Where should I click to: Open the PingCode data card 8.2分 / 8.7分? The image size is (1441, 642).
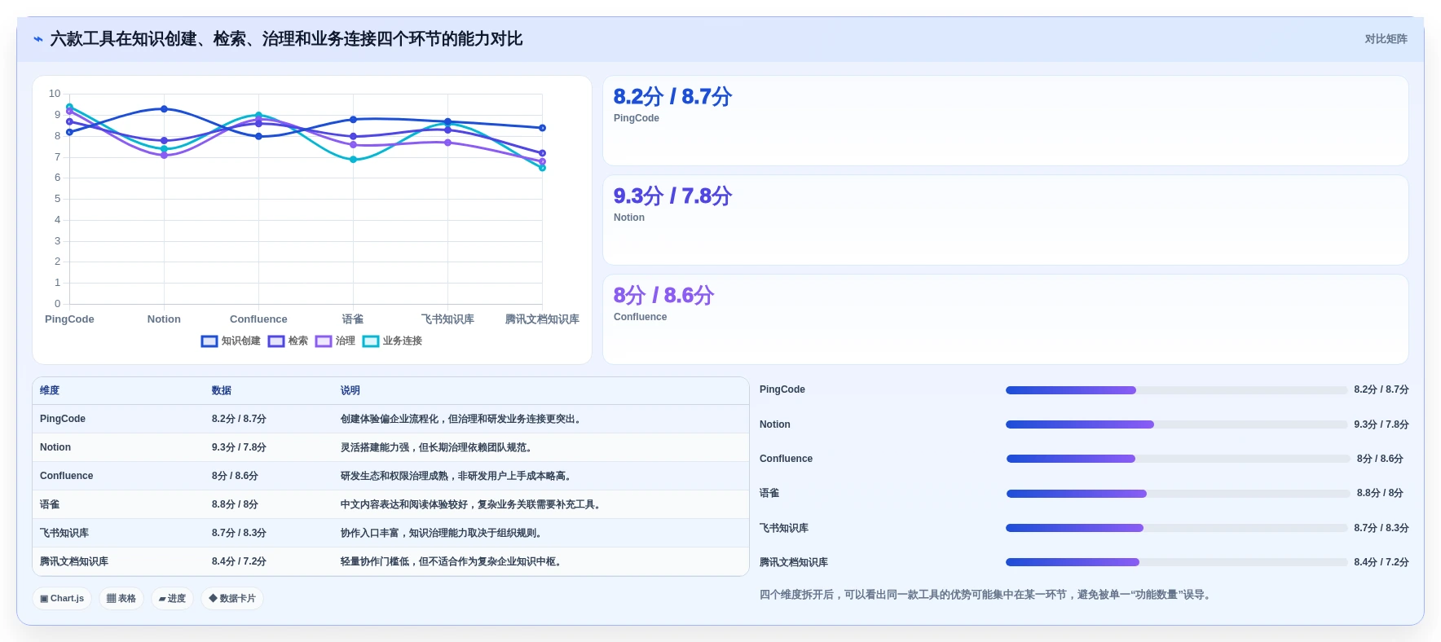tap(1005, 121)
